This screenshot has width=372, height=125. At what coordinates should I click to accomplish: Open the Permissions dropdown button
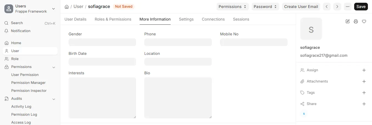coord(233,7)
